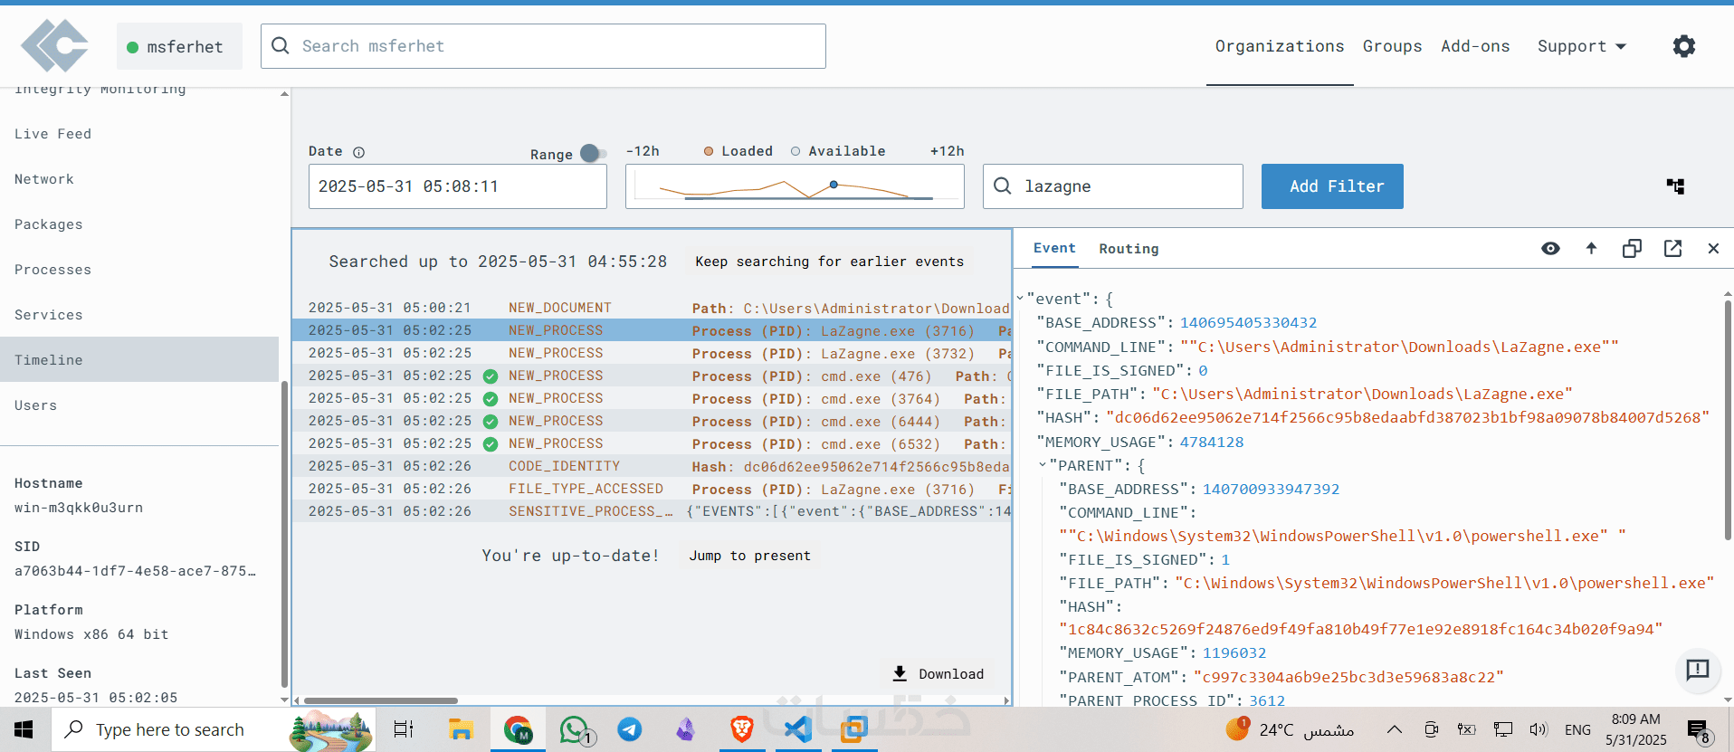Click the blue marker on the timeline graph

tap(834, 185)
